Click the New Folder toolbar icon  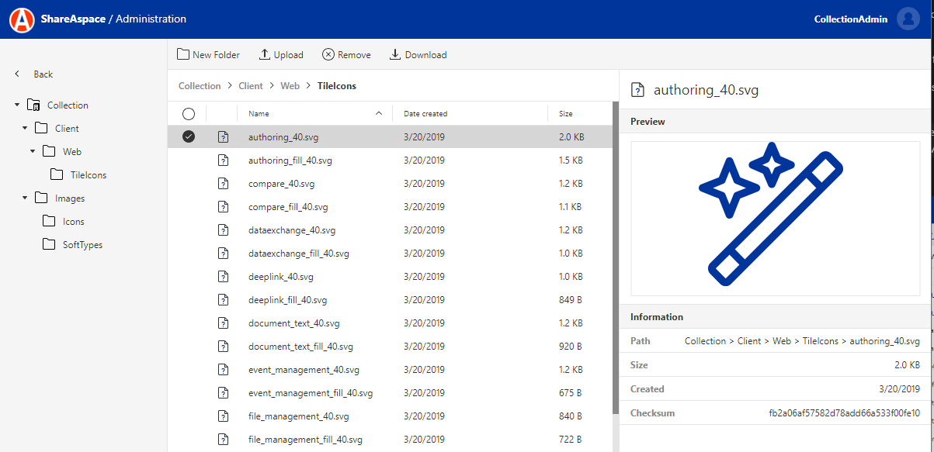(x=183, y=54)
